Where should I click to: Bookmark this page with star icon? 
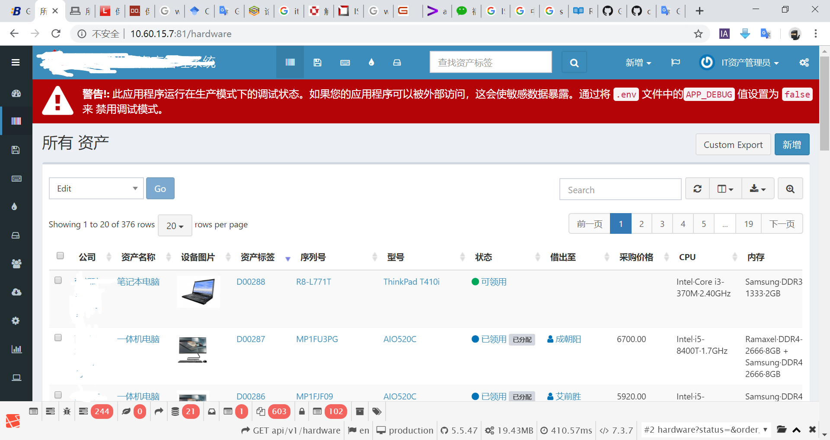pyautogui.click(x=698, y=34)
